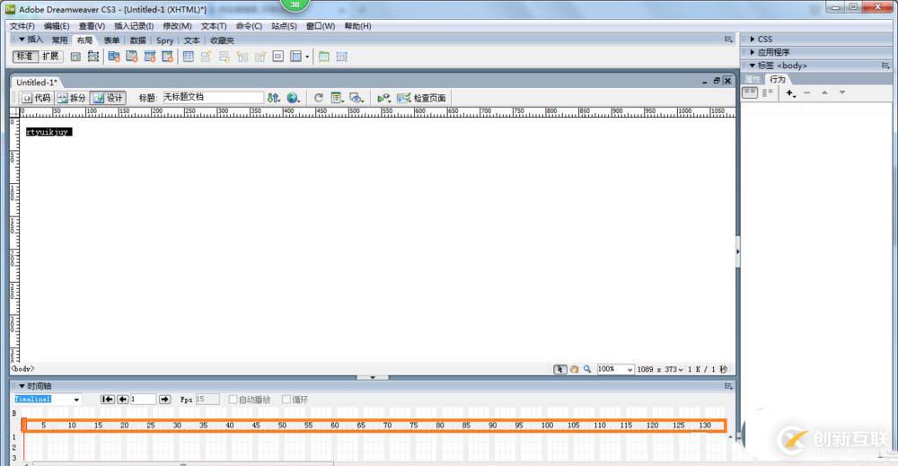The height and width of the screenshot is (466, 898).
Task: Click the Draw Layout Cell icon
Action: pos(342,57)
